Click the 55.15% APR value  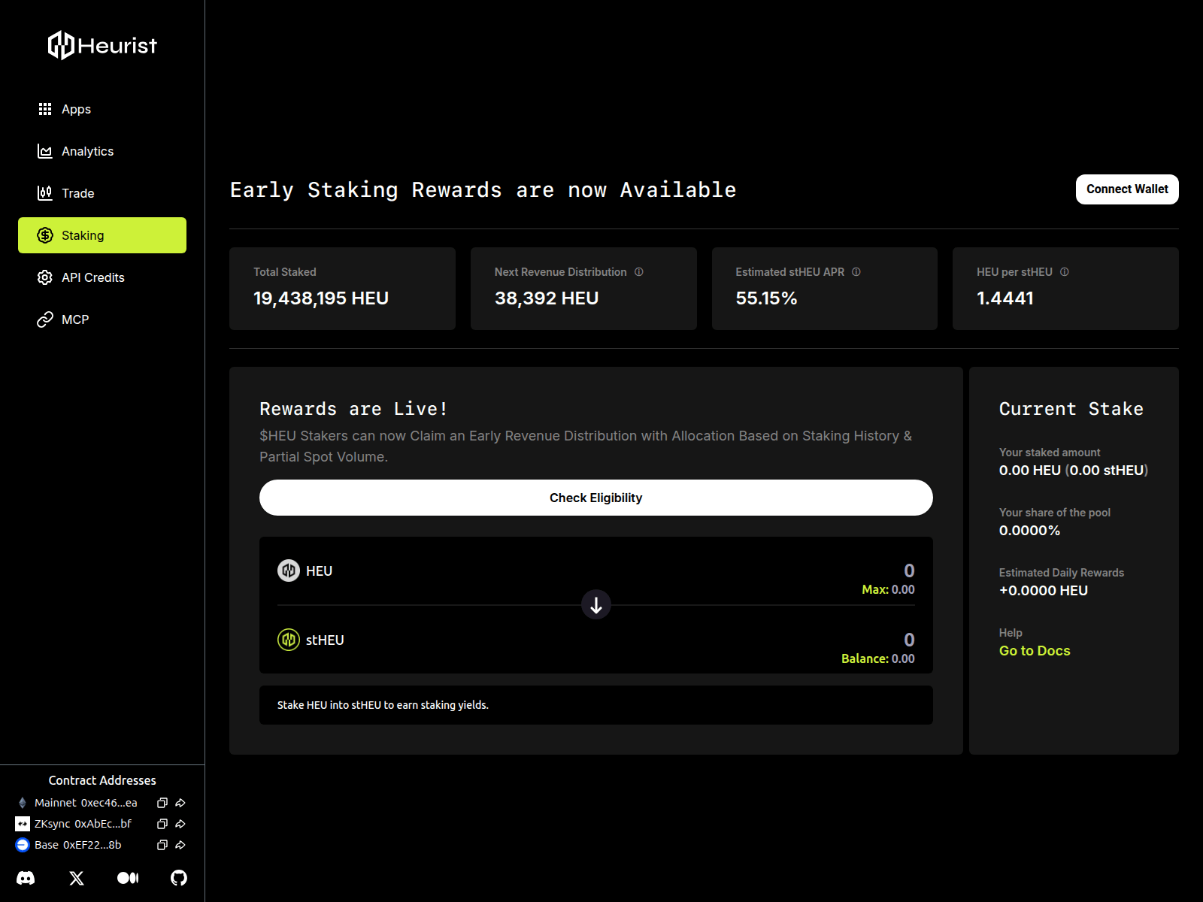(x=766, y=298)
